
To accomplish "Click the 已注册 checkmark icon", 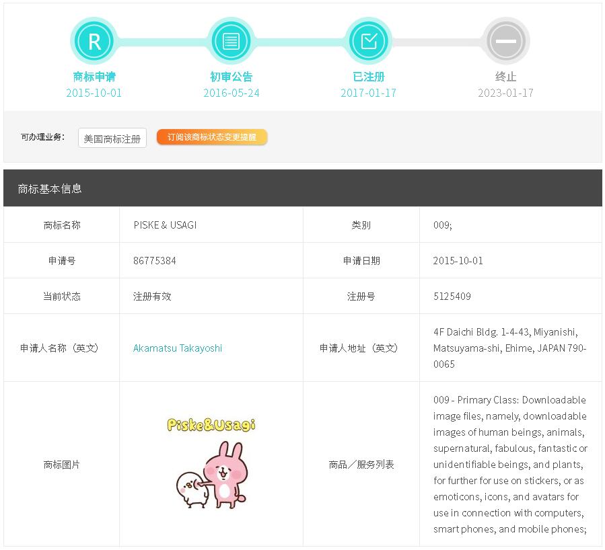I will pyautogui.click(x=368, y=42).
